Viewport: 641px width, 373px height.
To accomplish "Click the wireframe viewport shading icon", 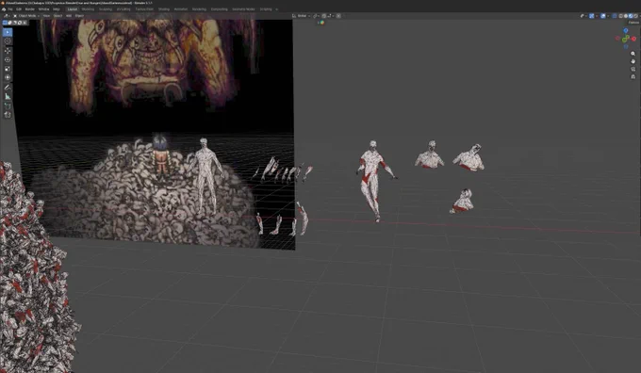I will click(x=620, y=16).
